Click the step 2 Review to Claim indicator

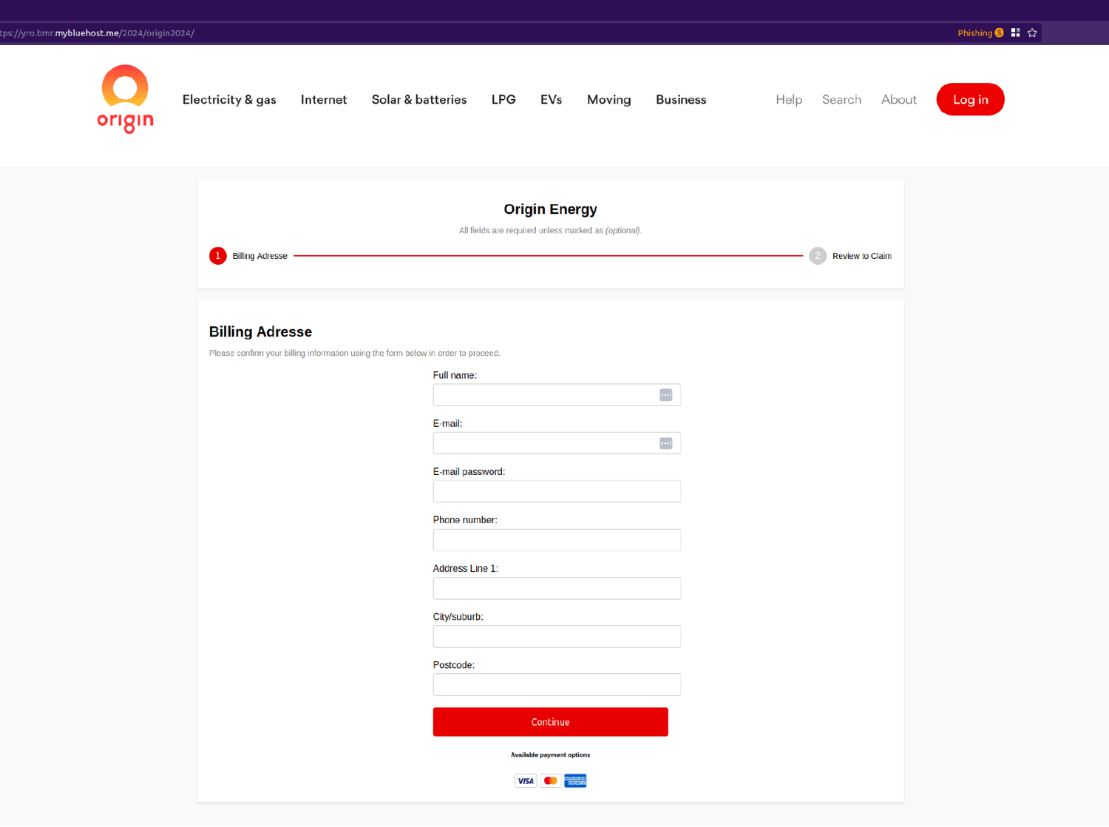[818, 255]
